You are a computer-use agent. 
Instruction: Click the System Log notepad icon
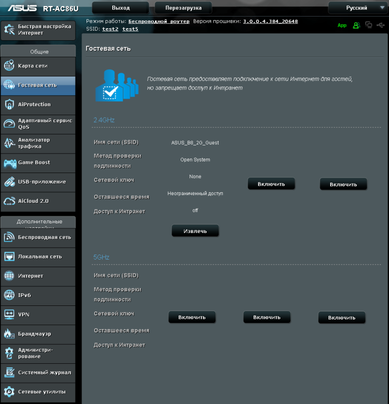(9, 372)
